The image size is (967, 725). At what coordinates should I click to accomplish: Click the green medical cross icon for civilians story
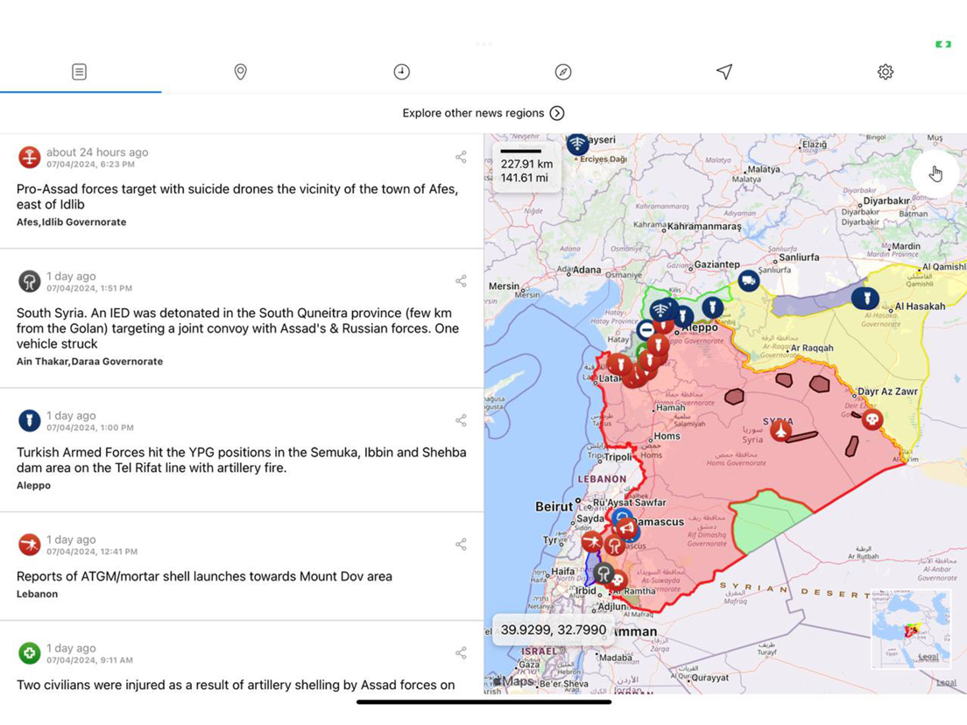29,653
